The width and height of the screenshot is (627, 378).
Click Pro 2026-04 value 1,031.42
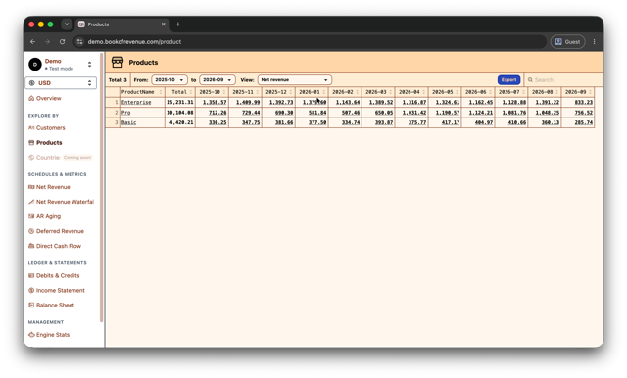(414, 113)
